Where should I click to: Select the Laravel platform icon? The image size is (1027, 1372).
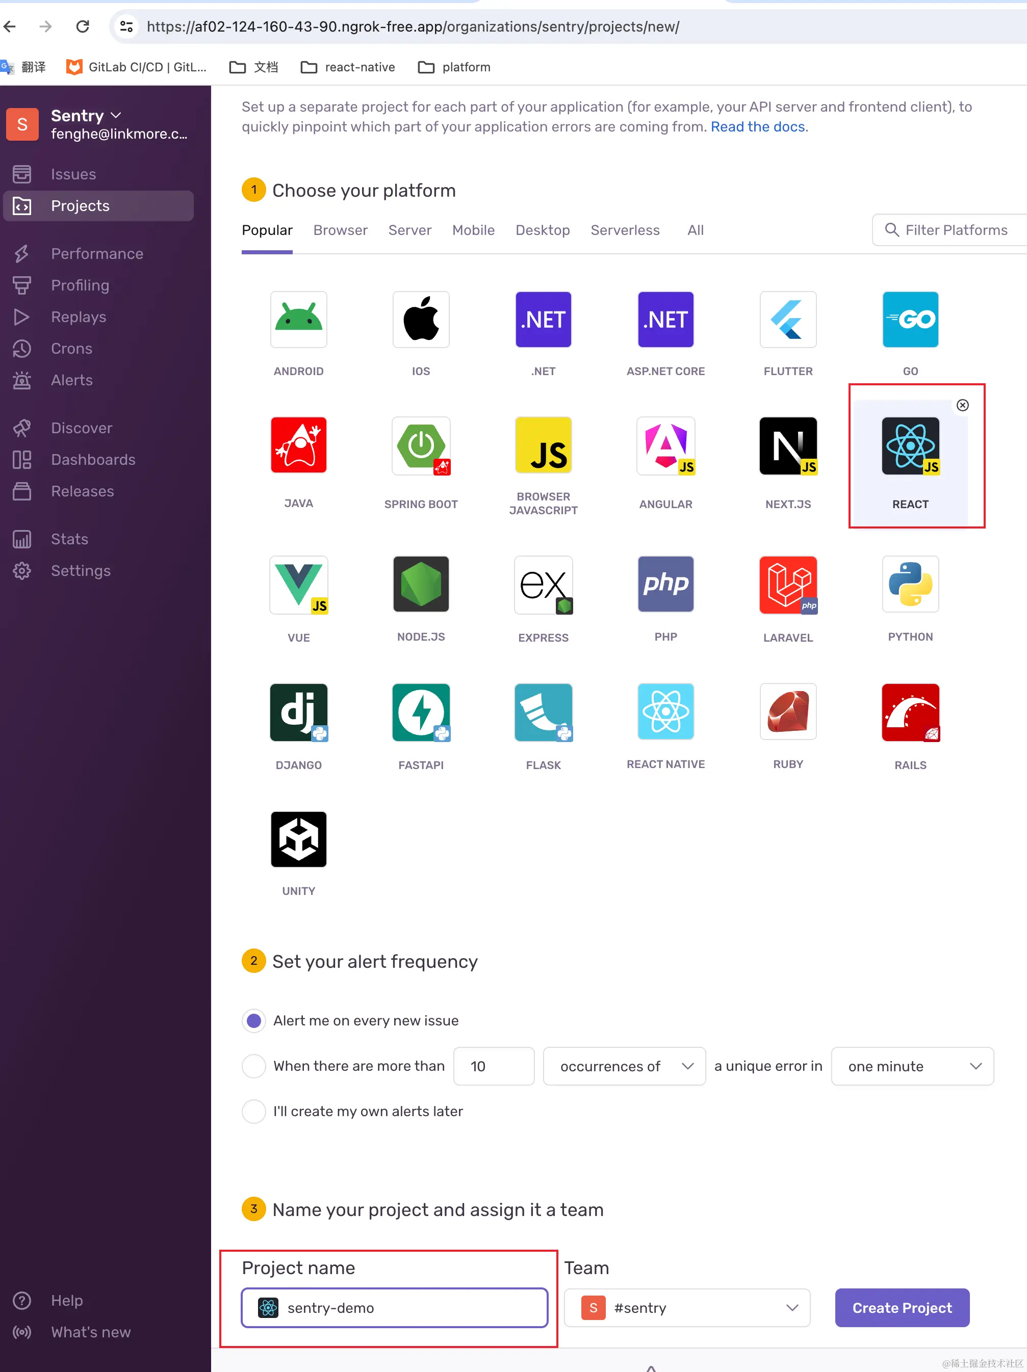(x=787, y=585)
